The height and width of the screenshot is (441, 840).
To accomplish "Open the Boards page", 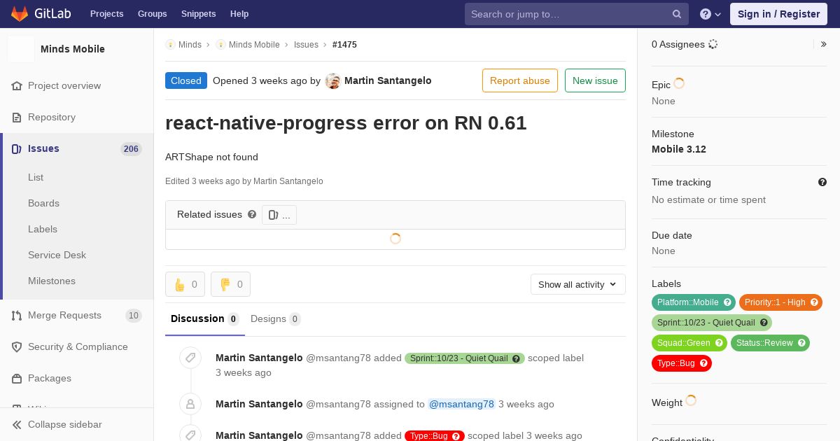I will coord(43,203).
